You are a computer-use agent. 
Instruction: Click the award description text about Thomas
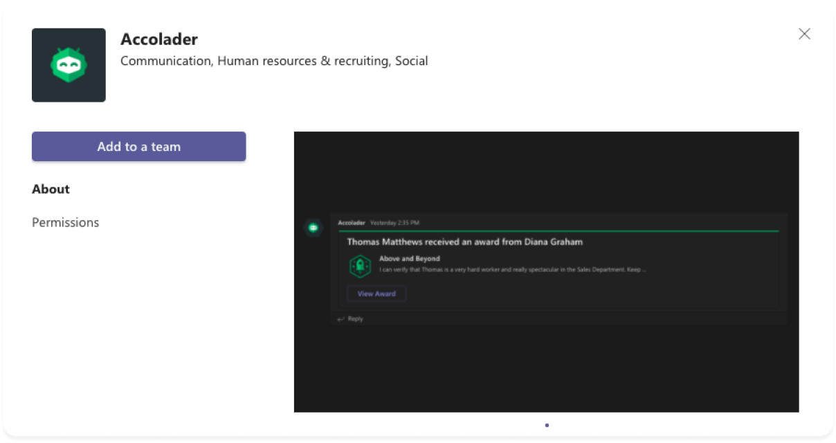[512, 269]
